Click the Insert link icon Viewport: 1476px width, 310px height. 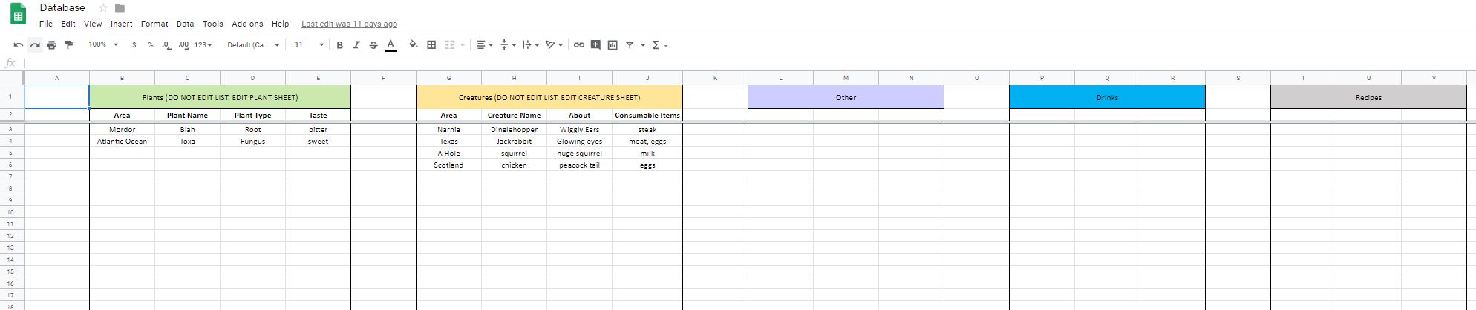[x=578, y=45]
